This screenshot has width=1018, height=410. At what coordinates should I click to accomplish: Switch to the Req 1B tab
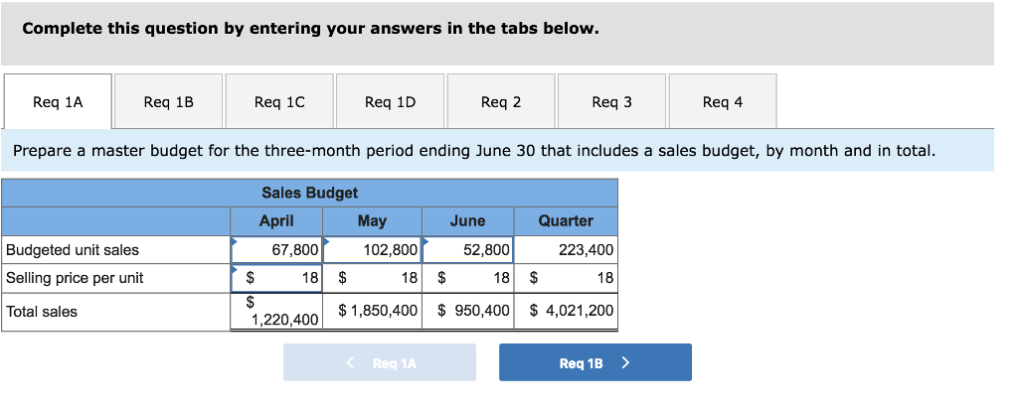pos(168,101)
